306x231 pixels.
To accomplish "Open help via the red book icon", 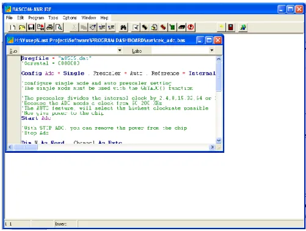I will pyautogui.click(x=230, y=27).
